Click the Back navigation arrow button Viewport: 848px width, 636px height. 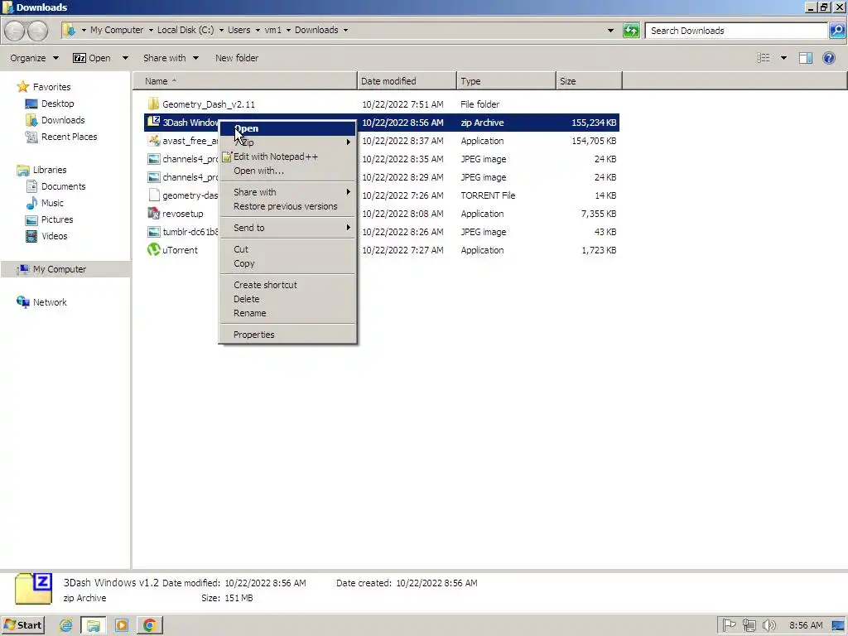(x=15, y=31)
